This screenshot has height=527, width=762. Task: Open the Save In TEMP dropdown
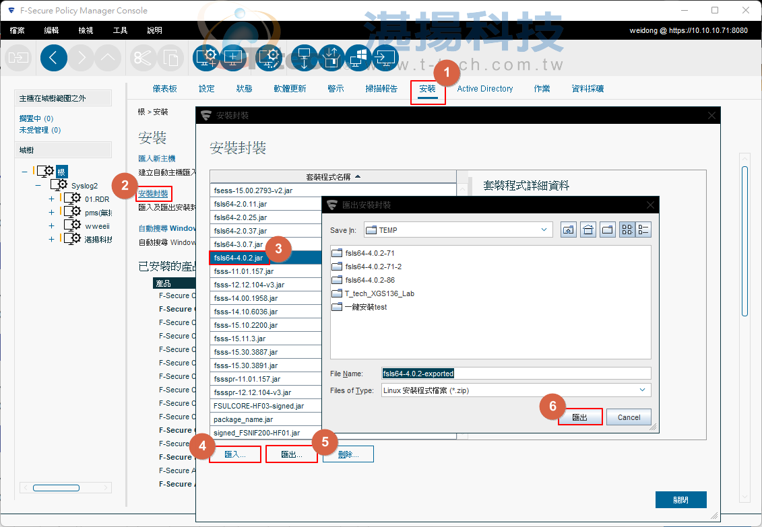(544, 230)
